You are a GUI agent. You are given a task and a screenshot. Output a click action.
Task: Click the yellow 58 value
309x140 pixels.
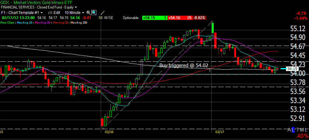point(100,18)
